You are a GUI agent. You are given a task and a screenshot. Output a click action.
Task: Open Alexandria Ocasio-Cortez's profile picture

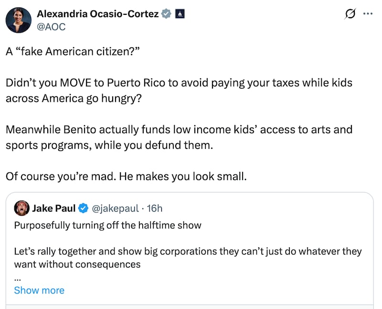pyautogui.click(x=18, y=20)
